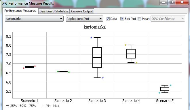Screen dimensions: 190x110
Task: Click the window title bar app icon
Action: point(5,3)
